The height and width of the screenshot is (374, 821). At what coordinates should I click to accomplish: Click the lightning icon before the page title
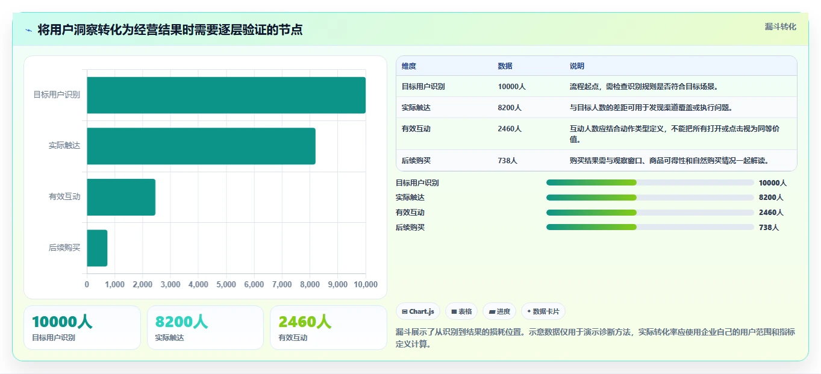pos(28,30)
